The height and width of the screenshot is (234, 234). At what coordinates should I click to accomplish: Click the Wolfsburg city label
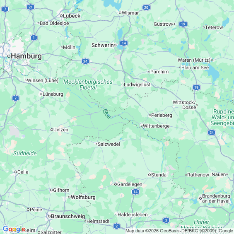coord(83,197)
